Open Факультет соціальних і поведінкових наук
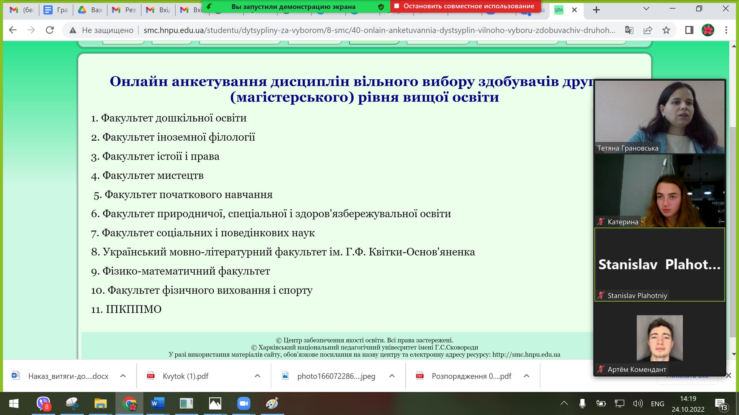This screenshot has width=739, height=415. pos(208,233)
